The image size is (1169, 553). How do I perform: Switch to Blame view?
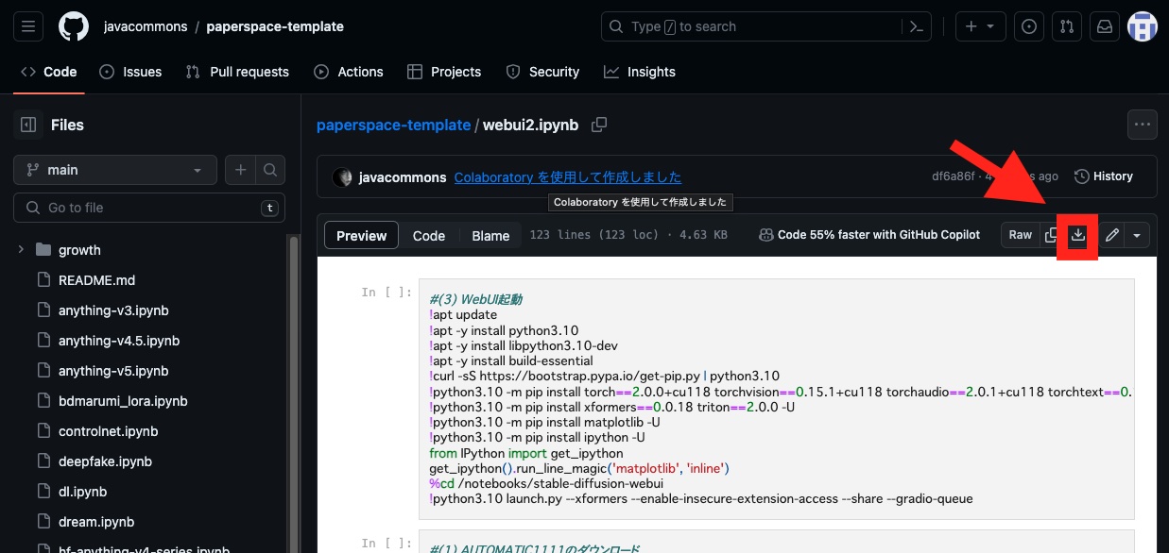pyautogui.click(x=490, y=236)
